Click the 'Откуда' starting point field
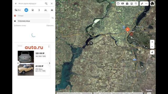 pyautogui.click(x=33, y=16)
